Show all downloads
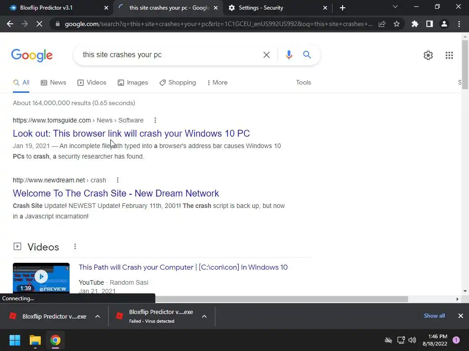This screenshot has height=351, width=469. point(434,316)
